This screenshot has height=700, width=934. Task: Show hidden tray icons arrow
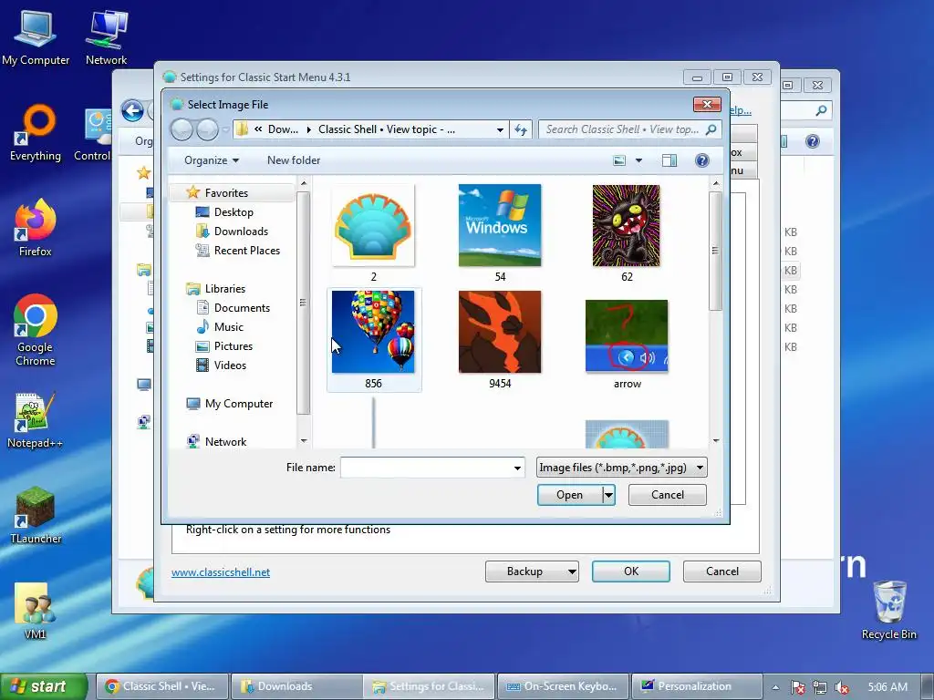775,687
